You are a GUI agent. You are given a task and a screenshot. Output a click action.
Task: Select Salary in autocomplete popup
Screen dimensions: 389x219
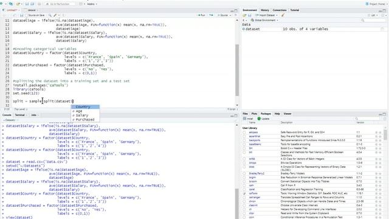point(85,116)
